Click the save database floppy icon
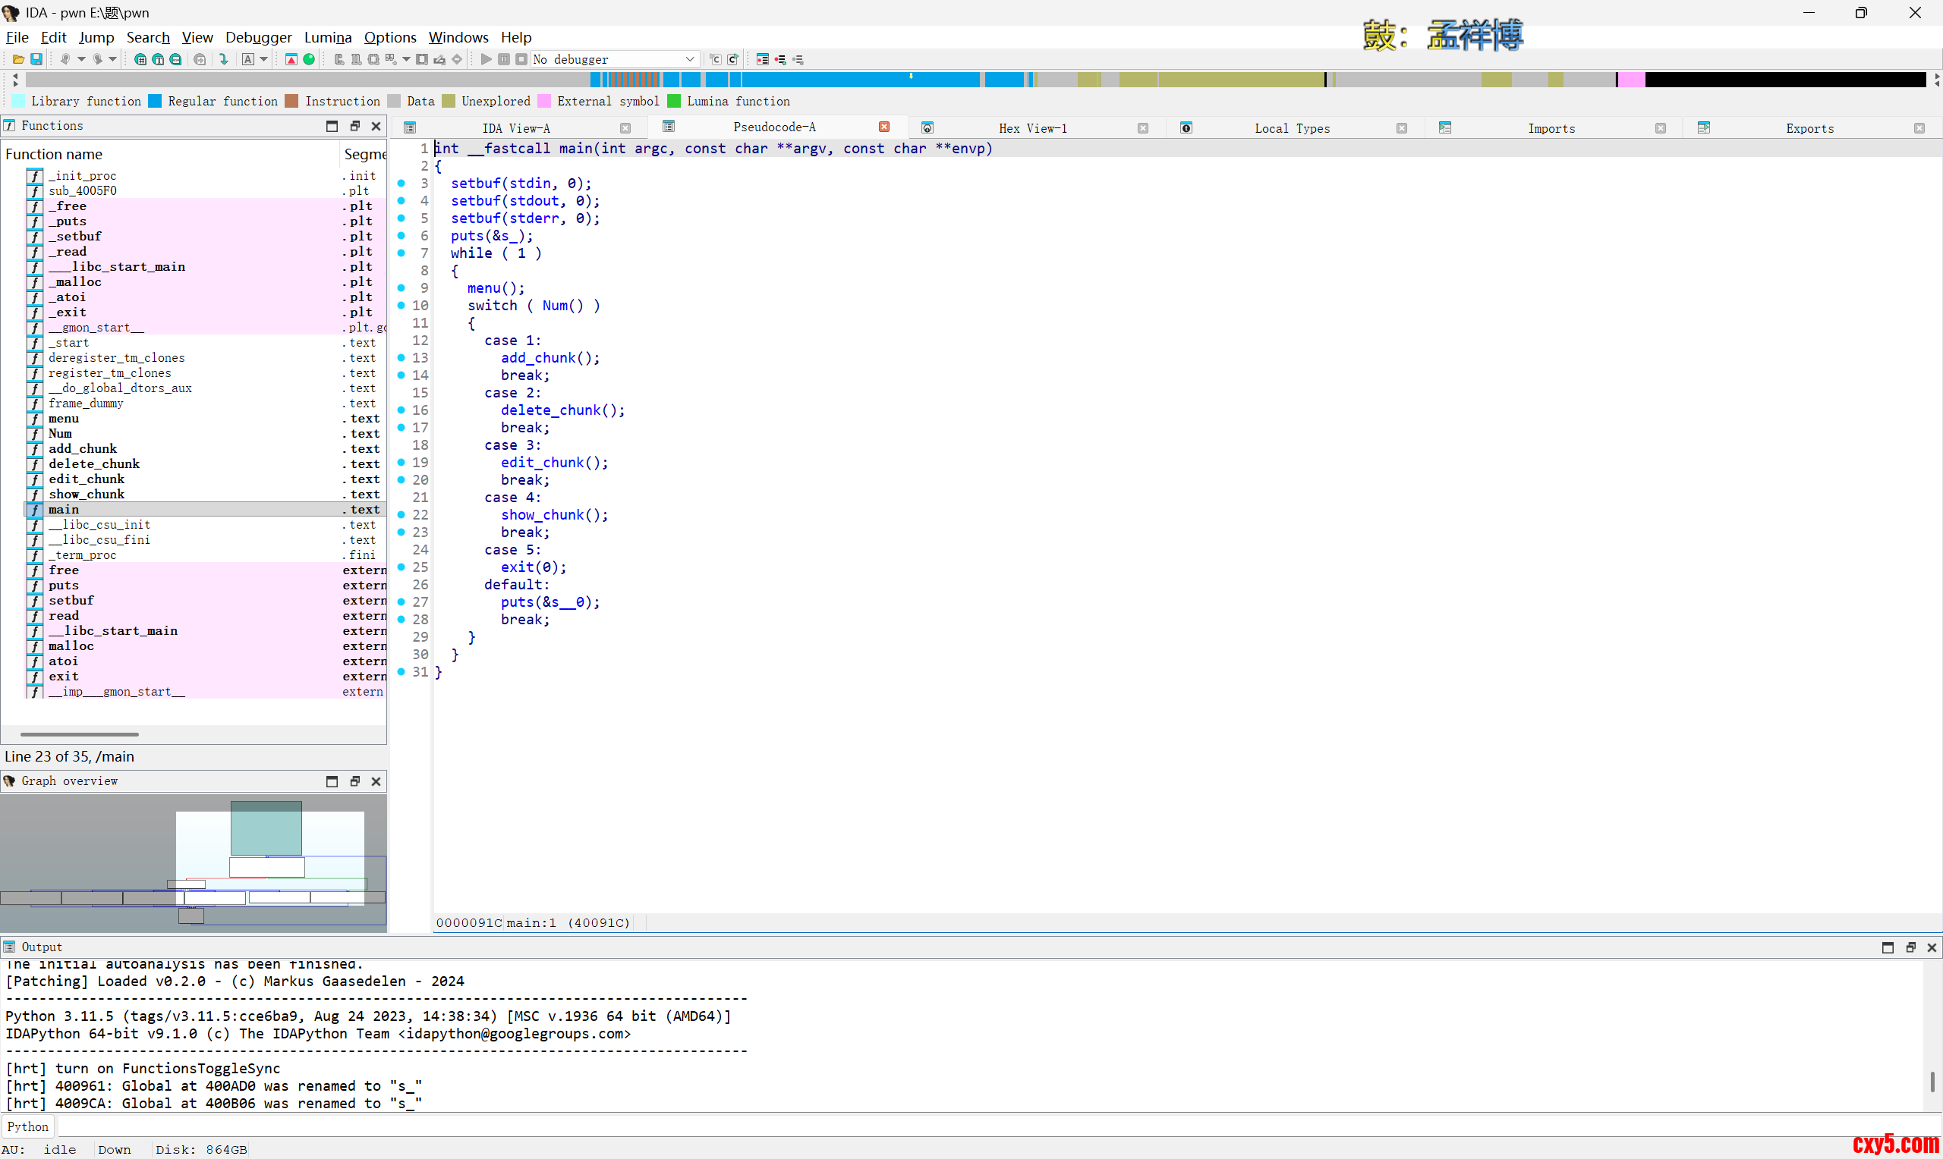 point(36,59)
